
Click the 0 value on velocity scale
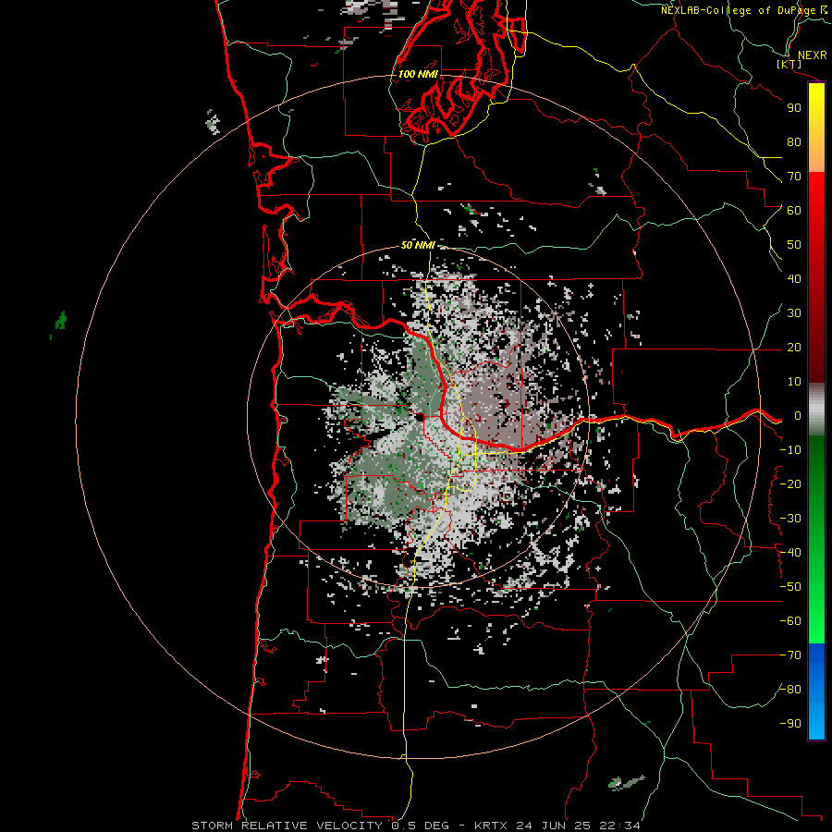tap(798, 416)
